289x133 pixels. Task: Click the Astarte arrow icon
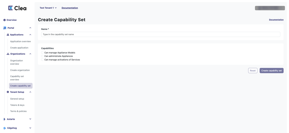4,119
